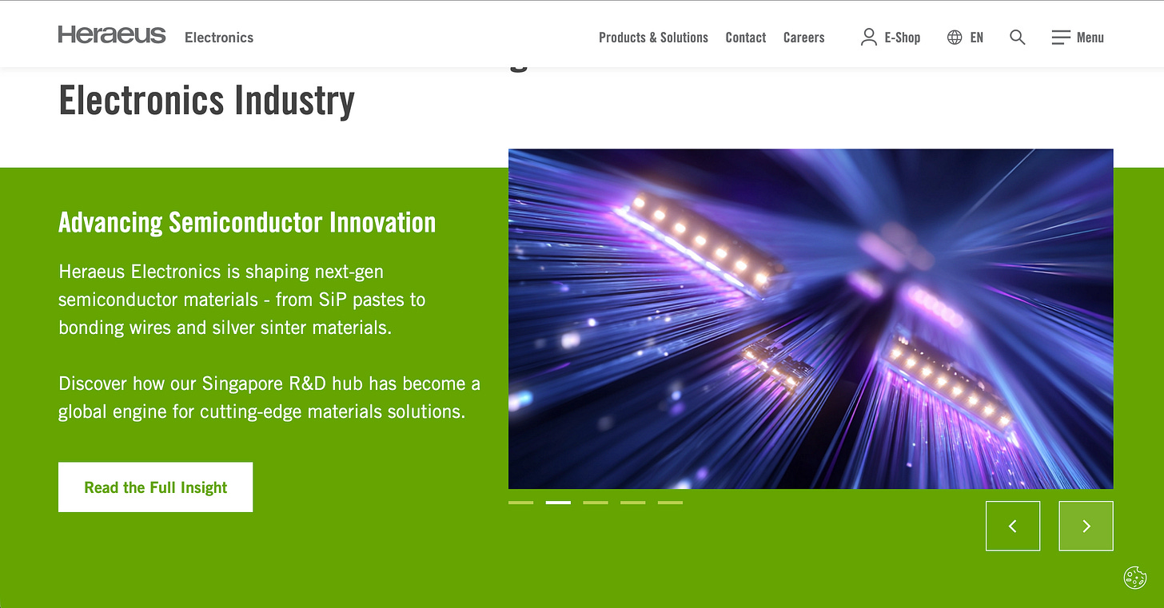The image size is (1164, 608).
Task: Select the fourth carousel slide indicator
Action: coord(633,503)
